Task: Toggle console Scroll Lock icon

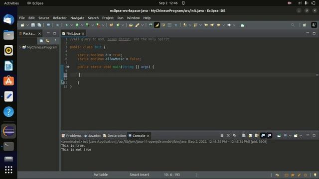Action: point(250,136)
